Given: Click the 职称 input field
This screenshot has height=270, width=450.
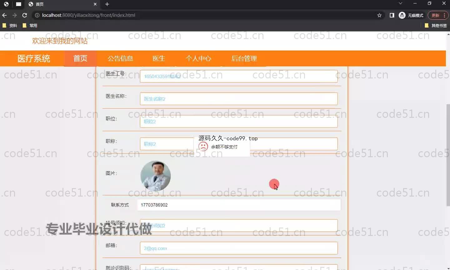Looking at the screenshot, I should (239, 144).
